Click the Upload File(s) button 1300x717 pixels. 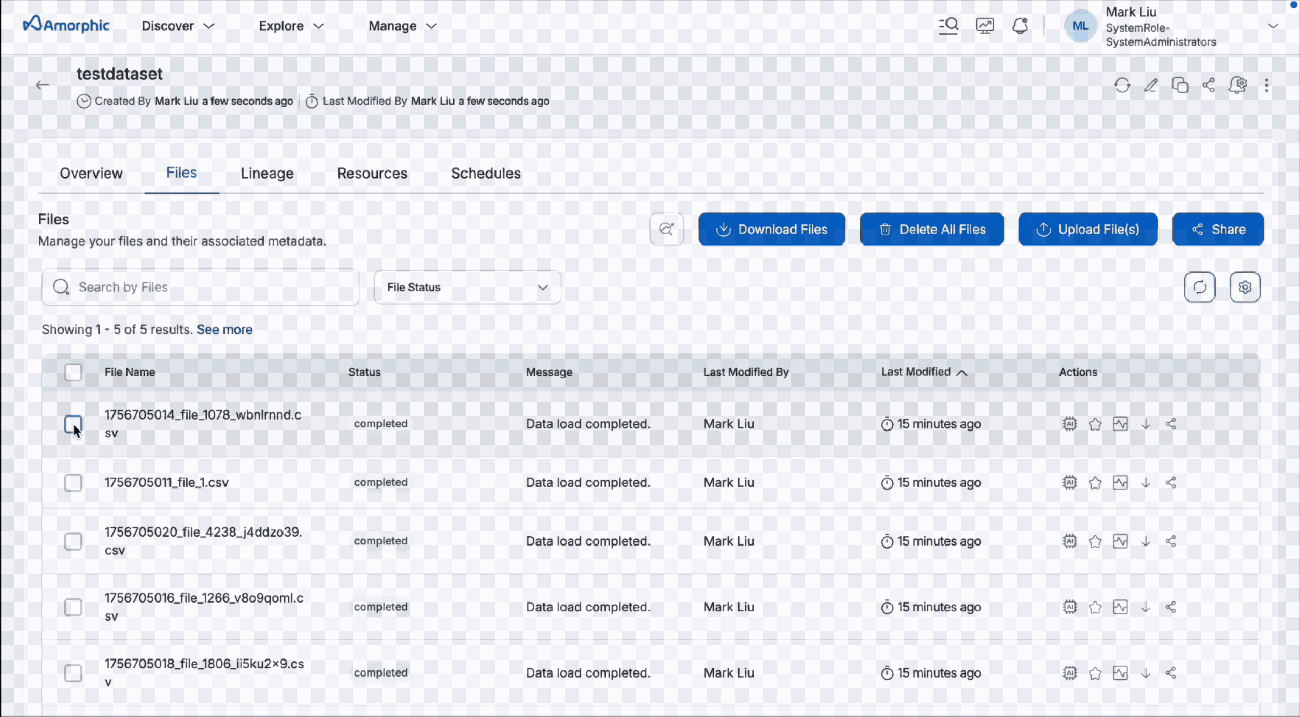pos(1087,229)
